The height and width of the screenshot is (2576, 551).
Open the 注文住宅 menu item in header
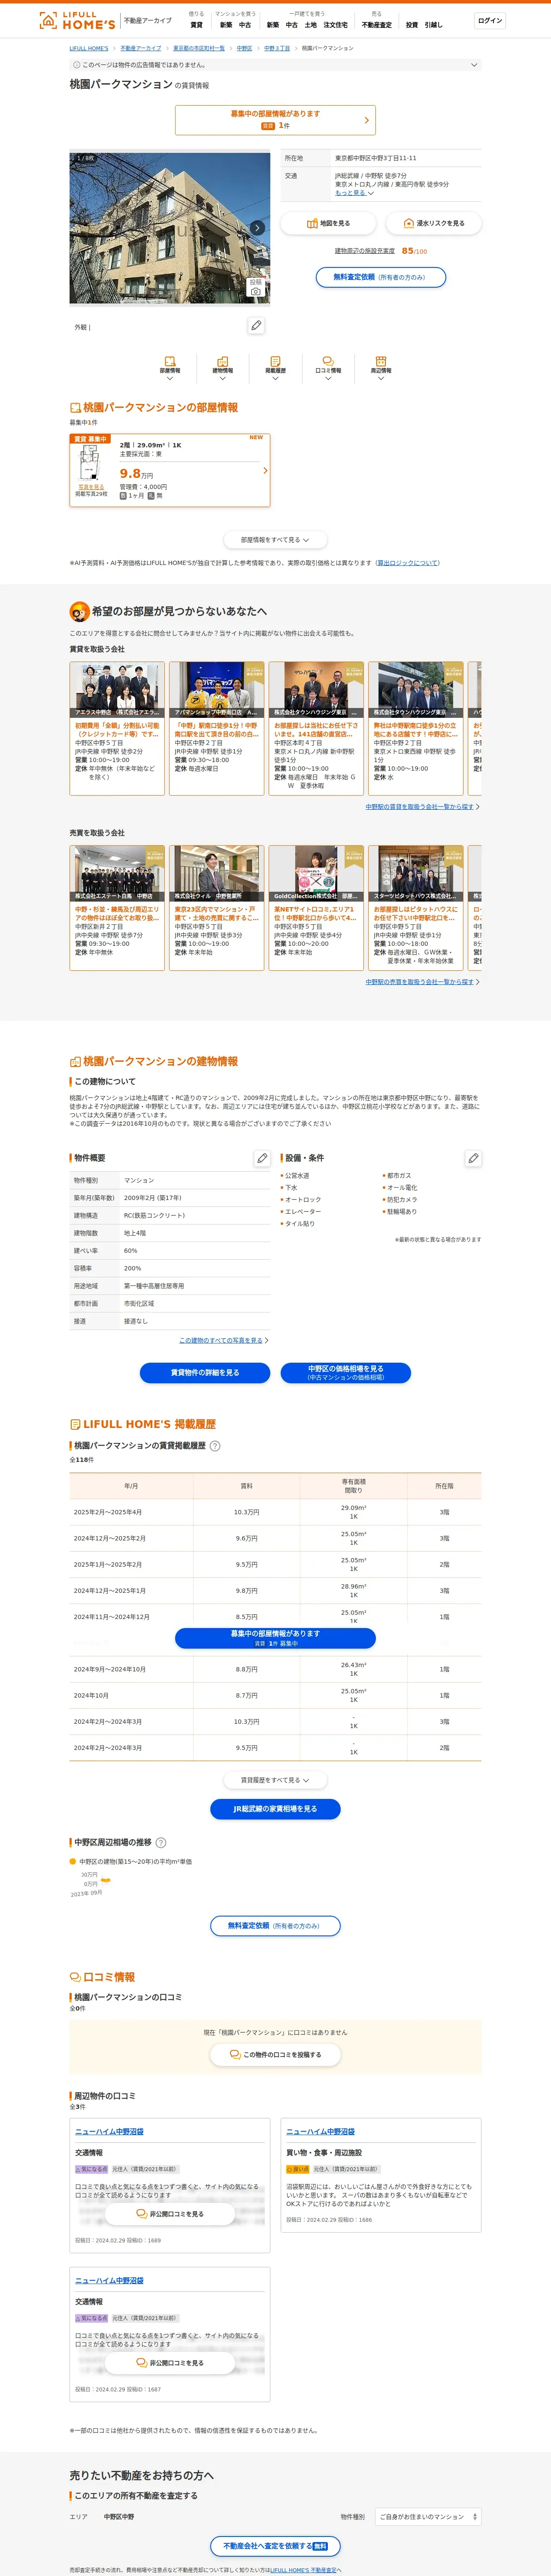click(x=335, y=25)
